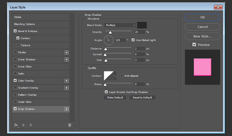
Task: Select Blending Options in the left list
Action: (x=25, y=24)
